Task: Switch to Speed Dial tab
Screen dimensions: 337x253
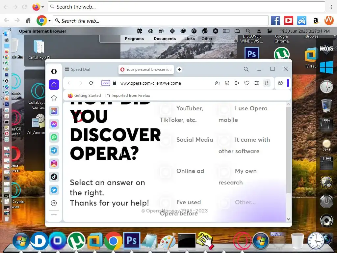Action: 77,70
